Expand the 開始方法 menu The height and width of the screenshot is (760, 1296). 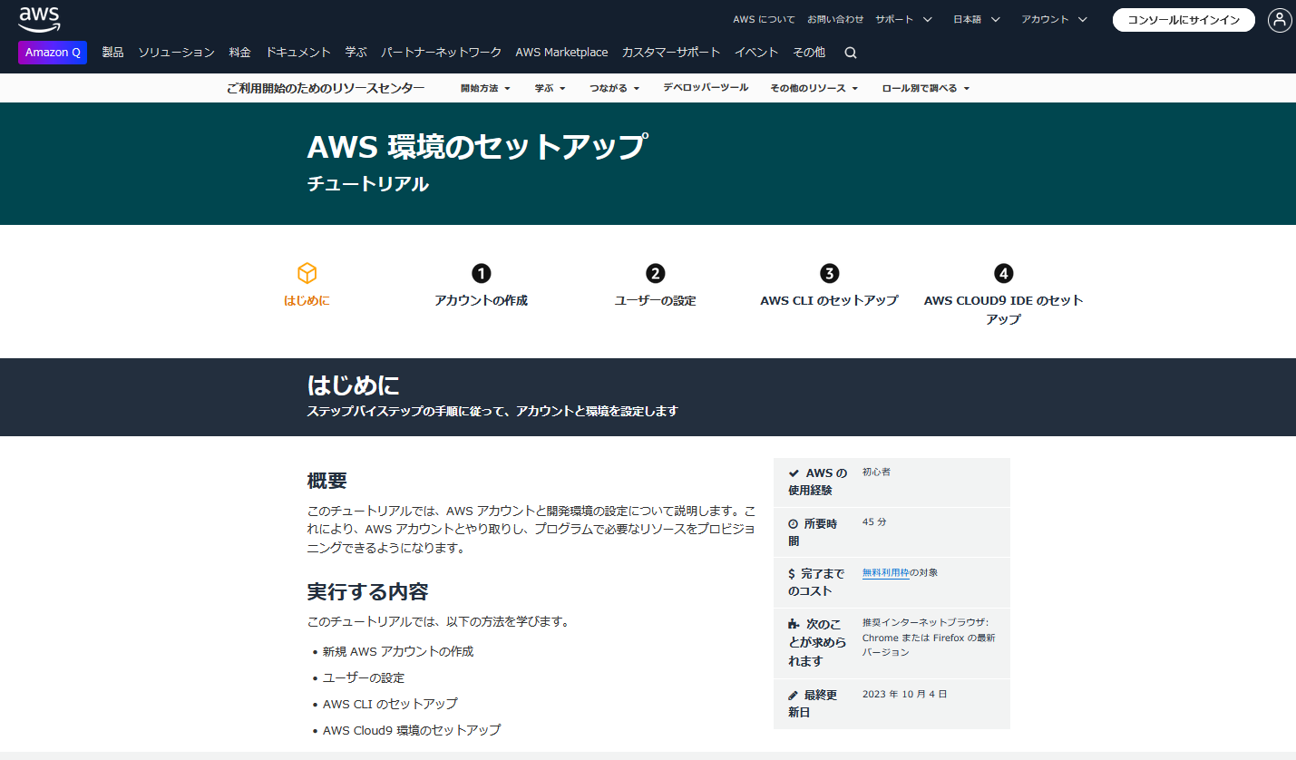[485, 88]
